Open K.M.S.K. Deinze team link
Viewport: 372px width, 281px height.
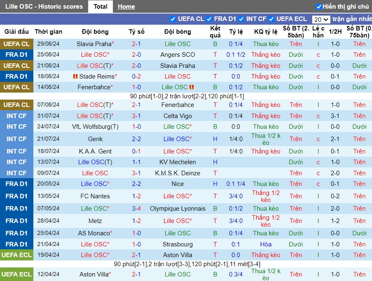(x=178, y=173)
